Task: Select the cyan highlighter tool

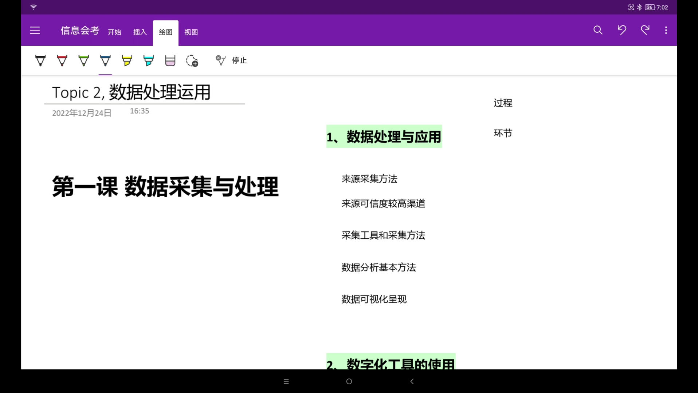Action: point(149,60)
